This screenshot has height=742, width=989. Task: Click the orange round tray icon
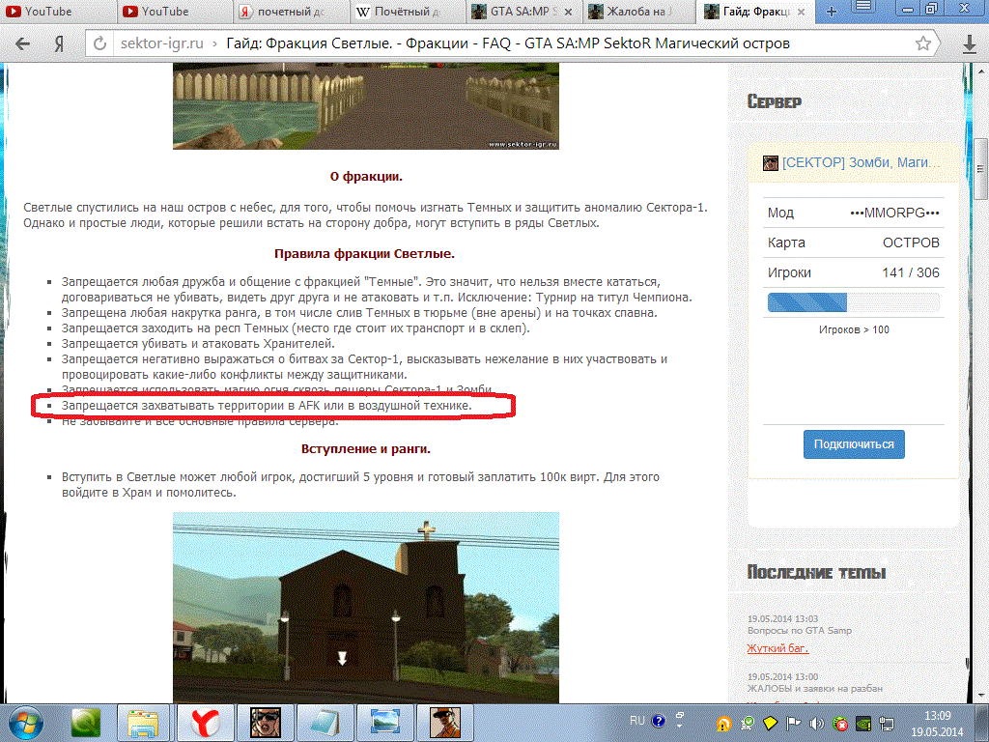click(723, 723)
